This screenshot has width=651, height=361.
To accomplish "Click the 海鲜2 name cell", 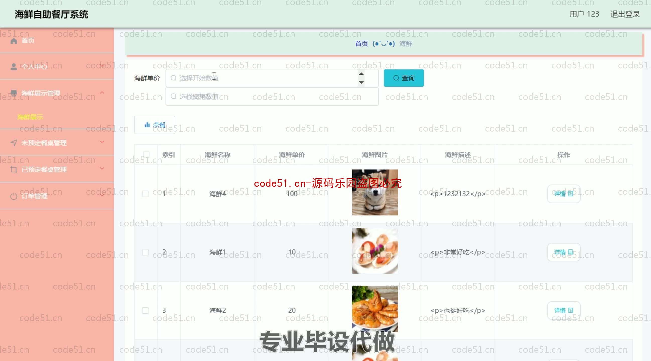I will tap(218, 310).
